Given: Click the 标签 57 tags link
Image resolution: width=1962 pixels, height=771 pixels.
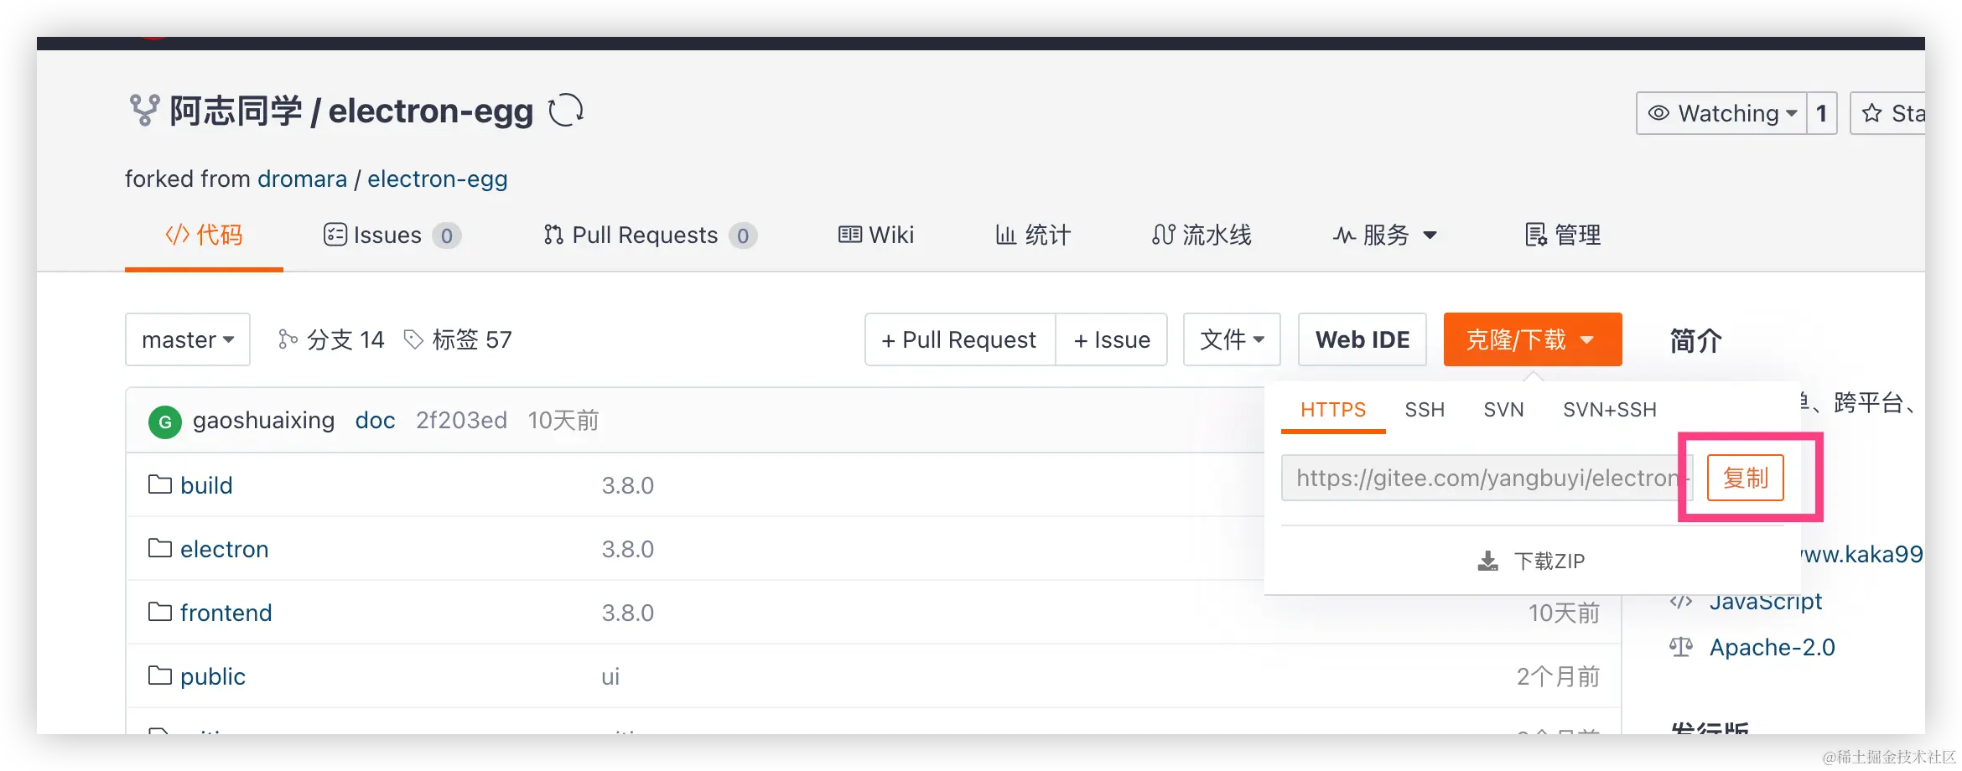Looking at the screenshot, I should coord(458,339).
